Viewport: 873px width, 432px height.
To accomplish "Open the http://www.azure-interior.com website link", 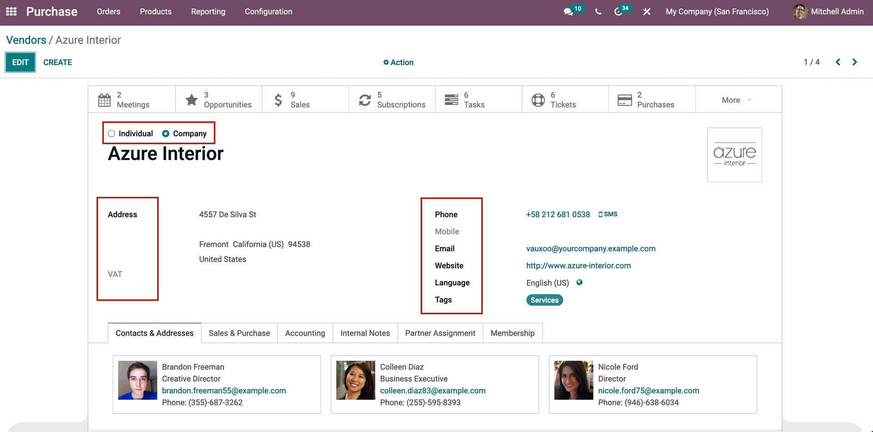I will (x=578, y=266).
